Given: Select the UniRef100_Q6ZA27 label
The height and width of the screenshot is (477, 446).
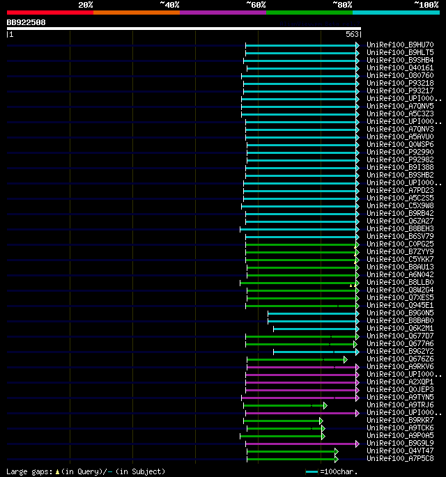Looking at the screenshot, I should 400,221.
